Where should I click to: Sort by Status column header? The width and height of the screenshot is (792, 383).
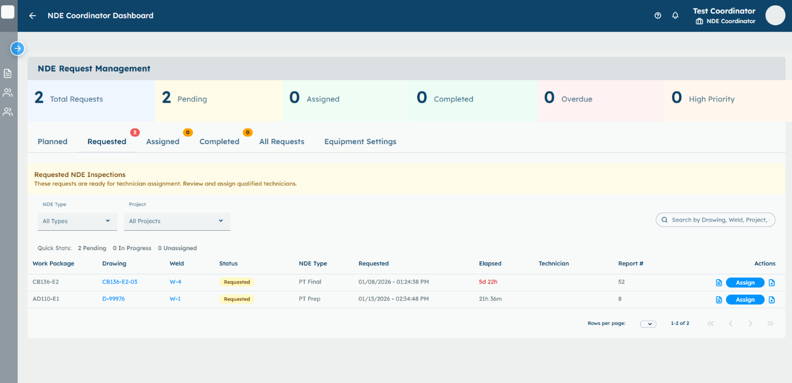[x=229, y=264]
